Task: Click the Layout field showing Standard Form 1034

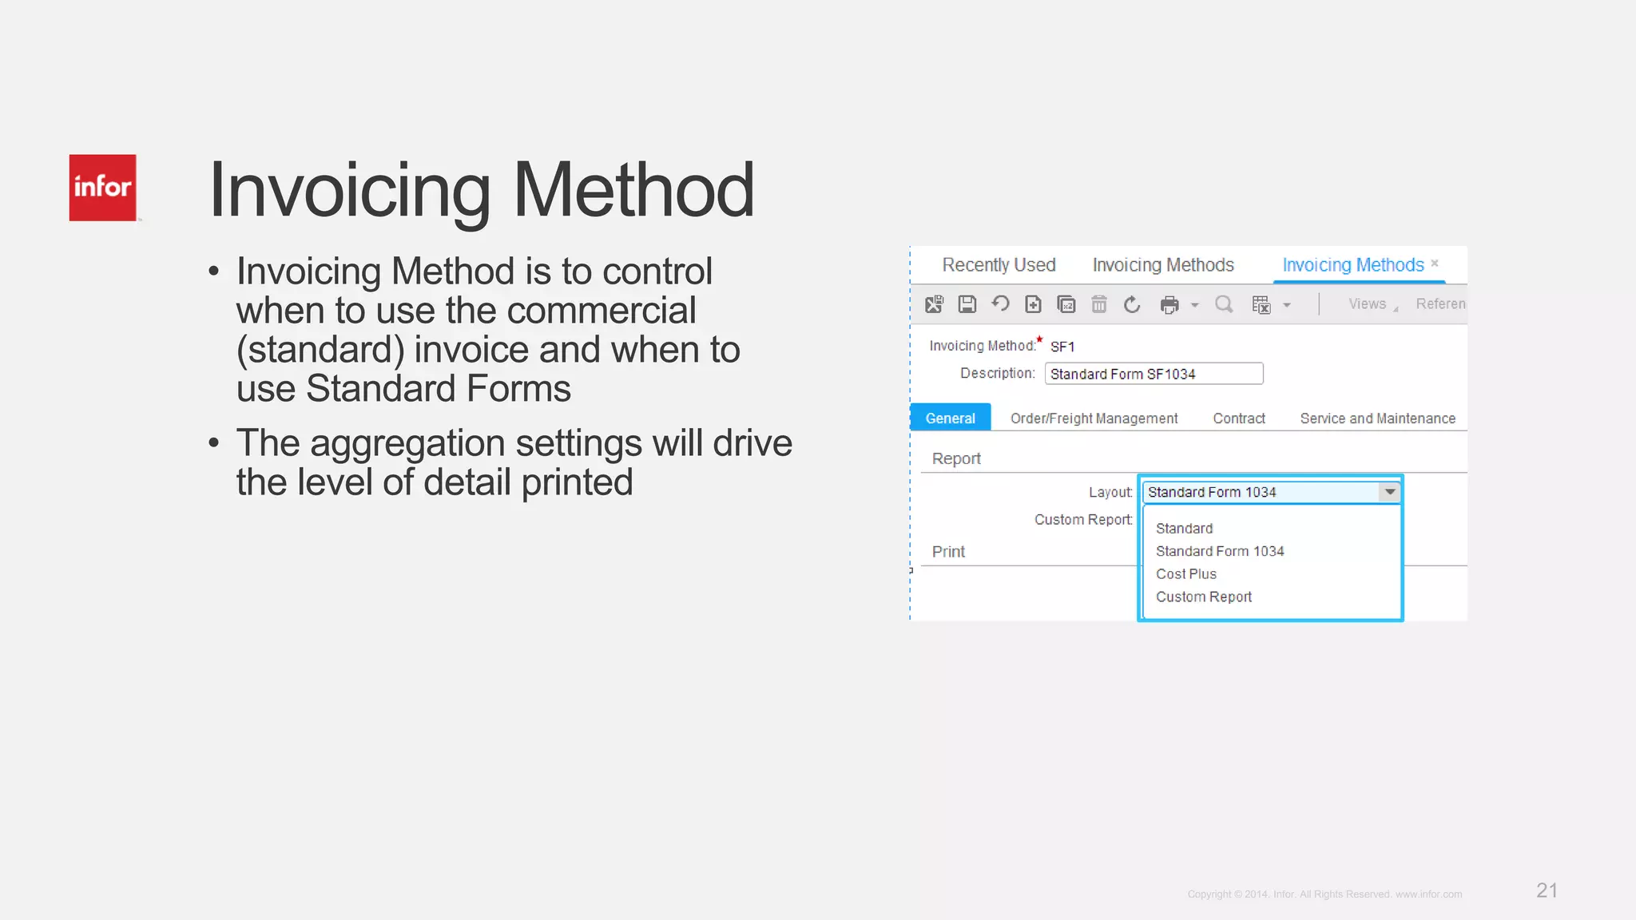Action: [x=1261, y=492]
